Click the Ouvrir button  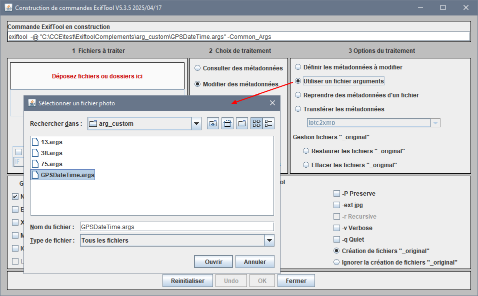point(213,262)
